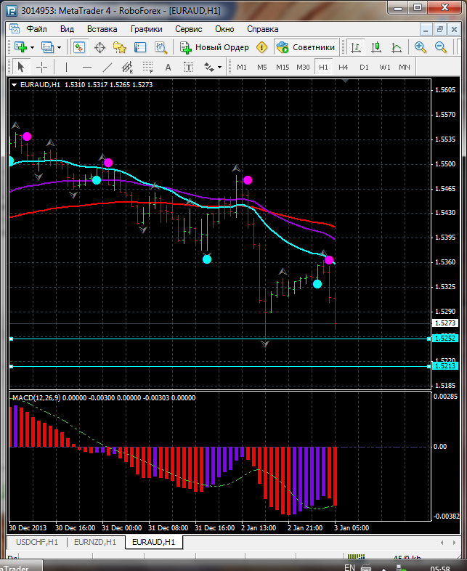The width and height of the screenshot is (467, 571).
Task: Click the application icon in menu bar
Action: pos(15,29)
